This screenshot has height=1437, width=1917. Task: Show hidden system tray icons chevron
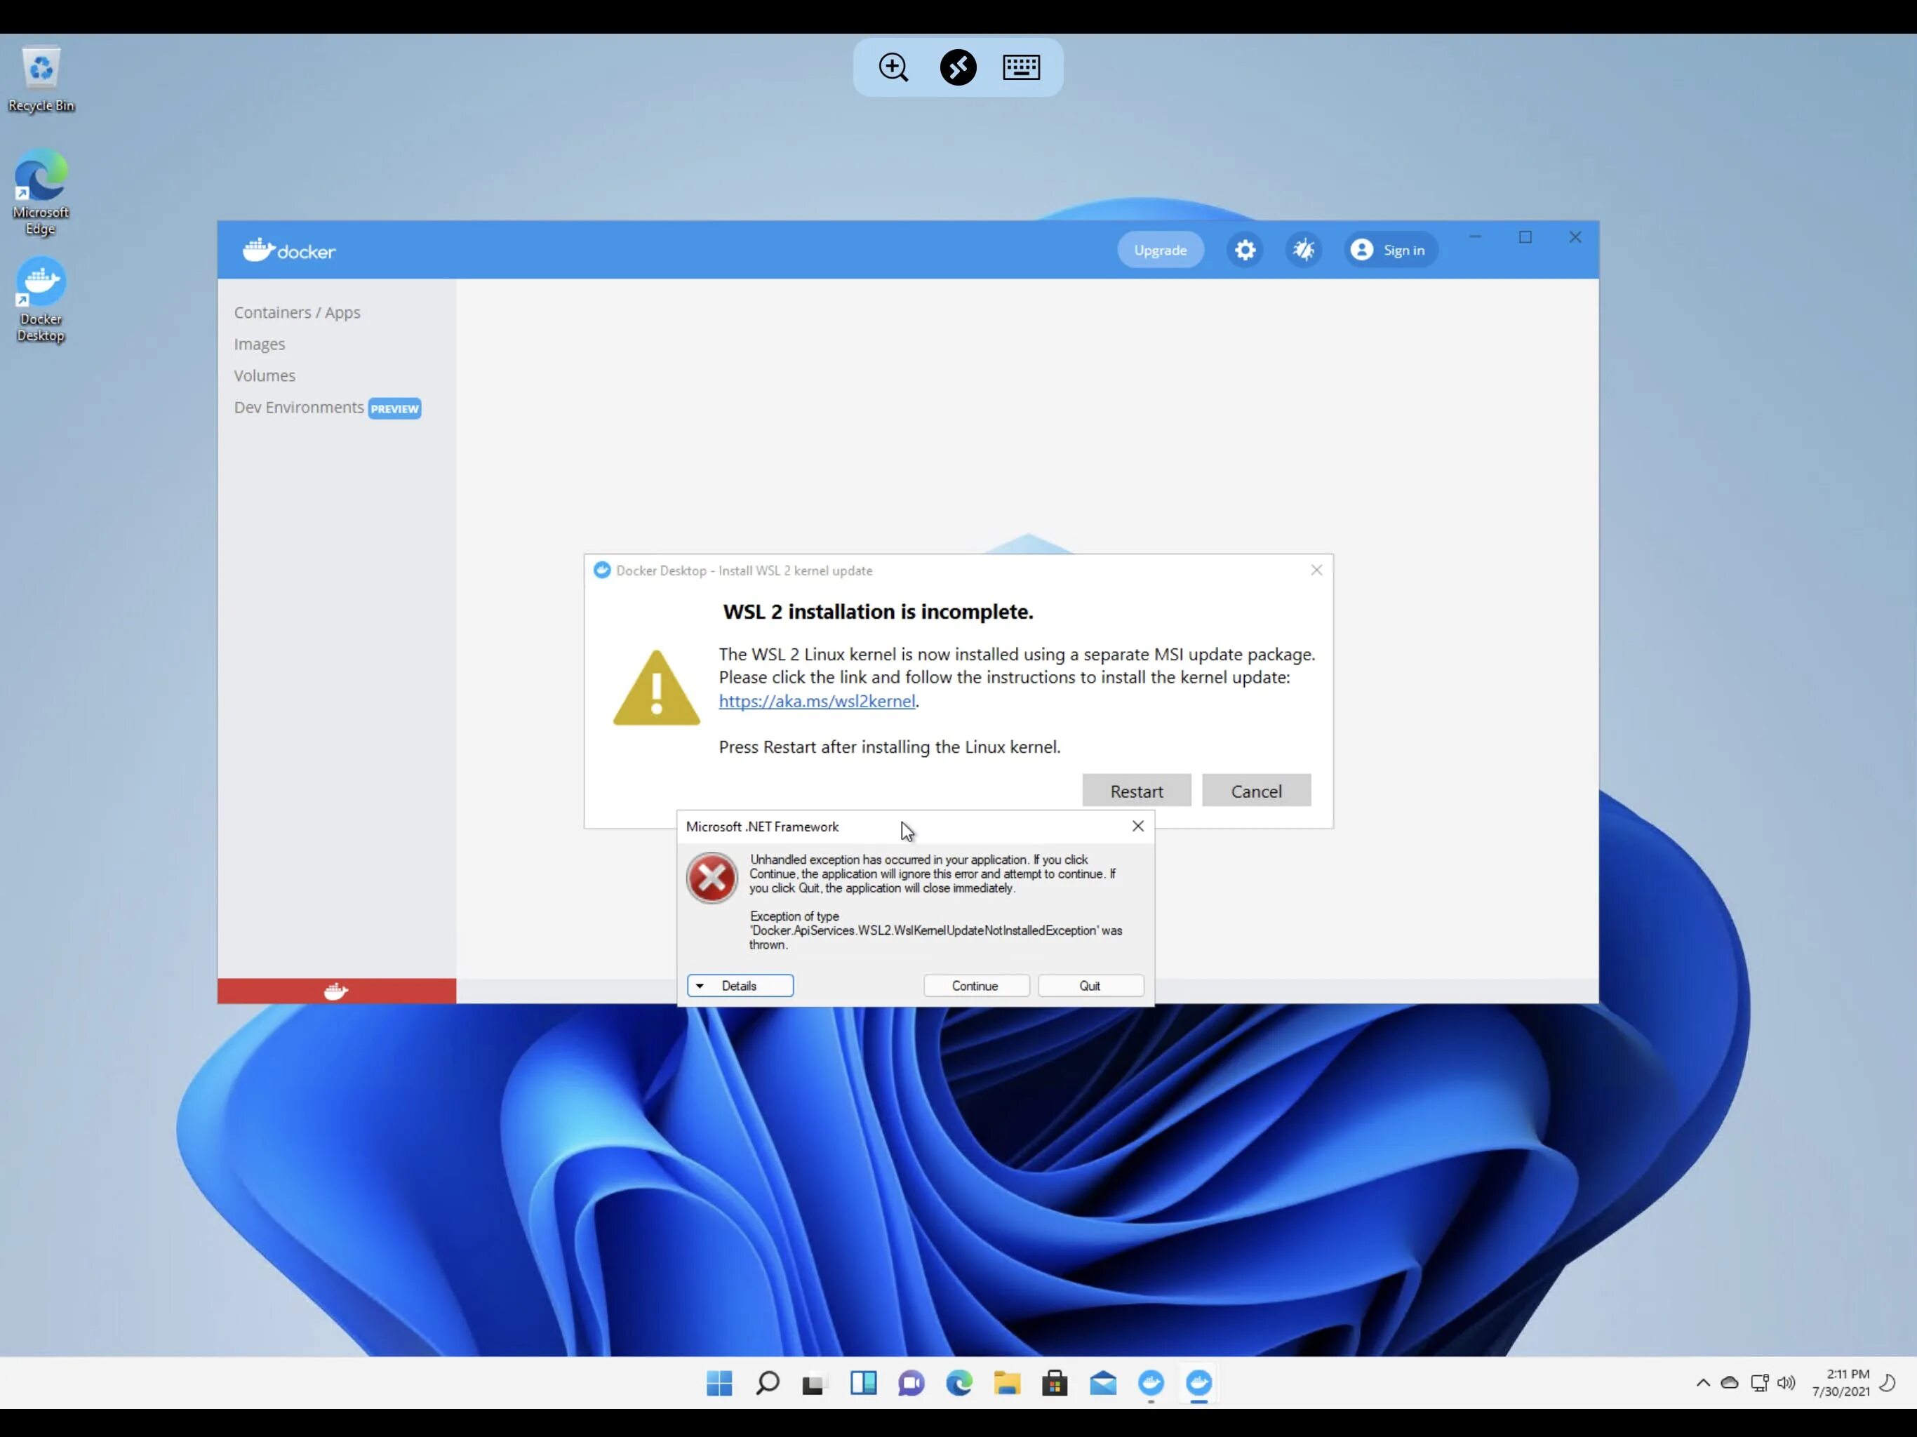coord(1702,1382)
